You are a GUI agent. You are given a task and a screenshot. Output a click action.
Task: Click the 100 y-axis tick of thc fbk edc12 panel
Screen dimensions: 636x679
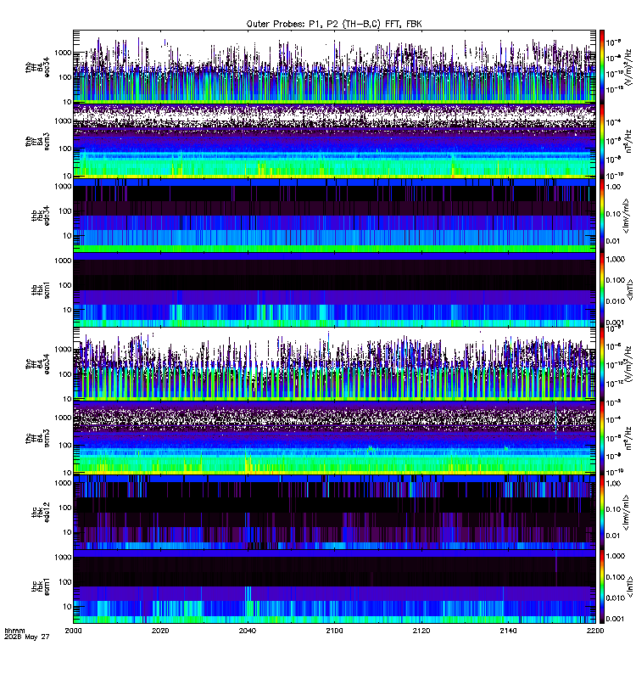pos(66,508)
